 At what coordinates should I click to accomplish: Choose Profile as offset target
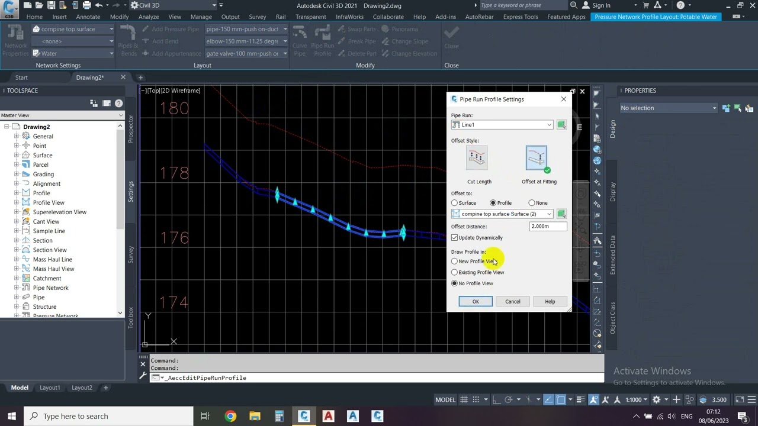pyautogui.click(x=493, y=203)
